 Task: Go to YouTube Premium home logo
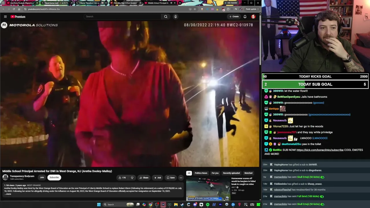tap(18, 17)
